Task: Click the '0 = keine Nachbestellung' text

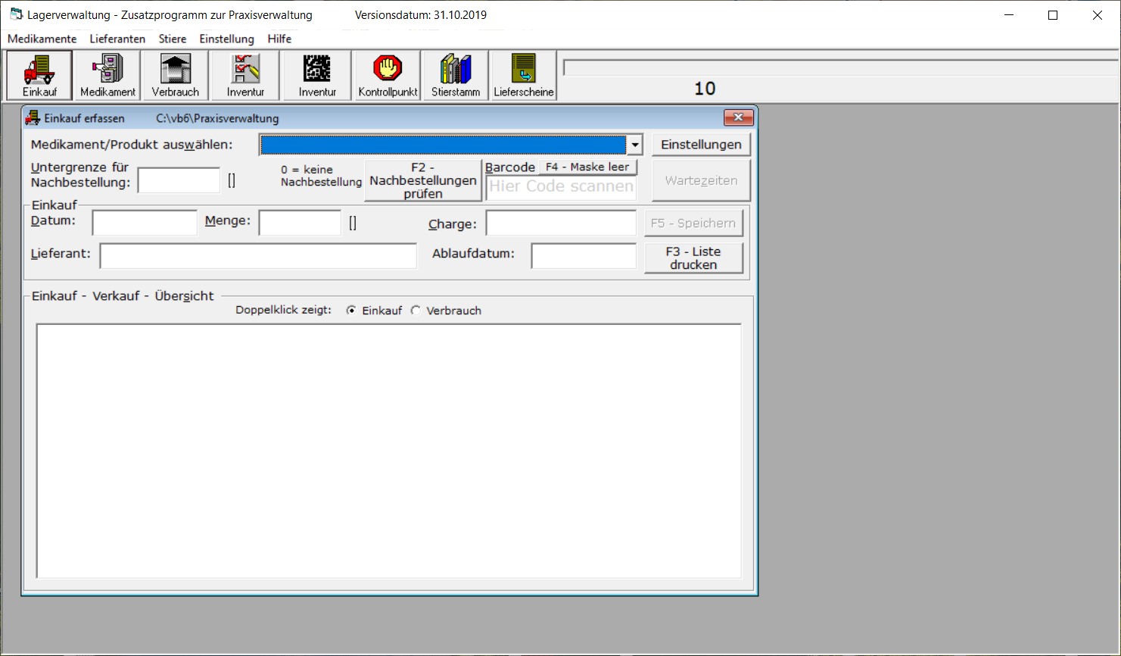Action: [x=321, y=176]
